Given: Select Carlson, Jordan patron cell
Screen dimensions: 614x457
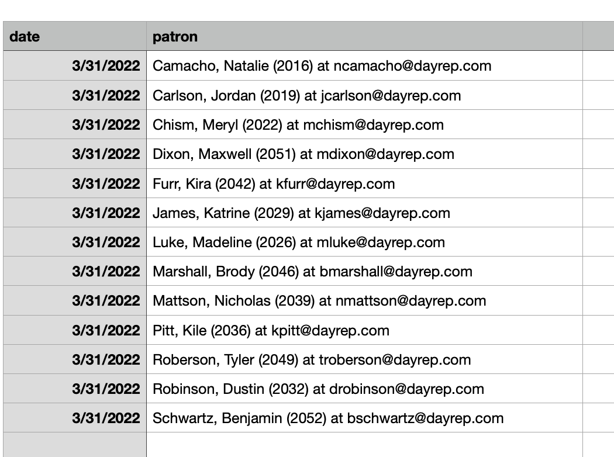Looking at the screenshot, I should (x=306, y=95).
